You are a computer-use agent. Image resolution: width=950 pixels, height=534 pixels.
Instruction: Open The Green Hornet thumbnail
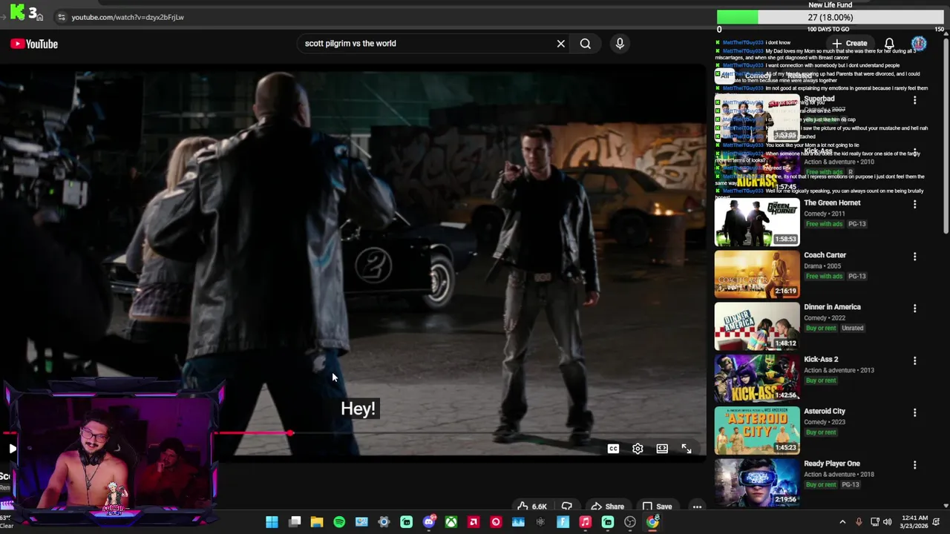(757, 222)
